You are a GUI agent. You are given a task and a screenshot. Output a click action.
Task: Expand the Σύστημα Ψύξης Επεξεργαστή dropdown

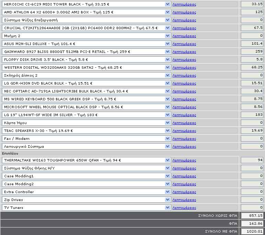tap(86, 20)
